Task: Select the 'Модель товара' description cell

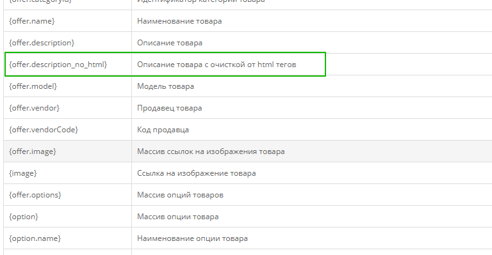Action: coord(312,86)
